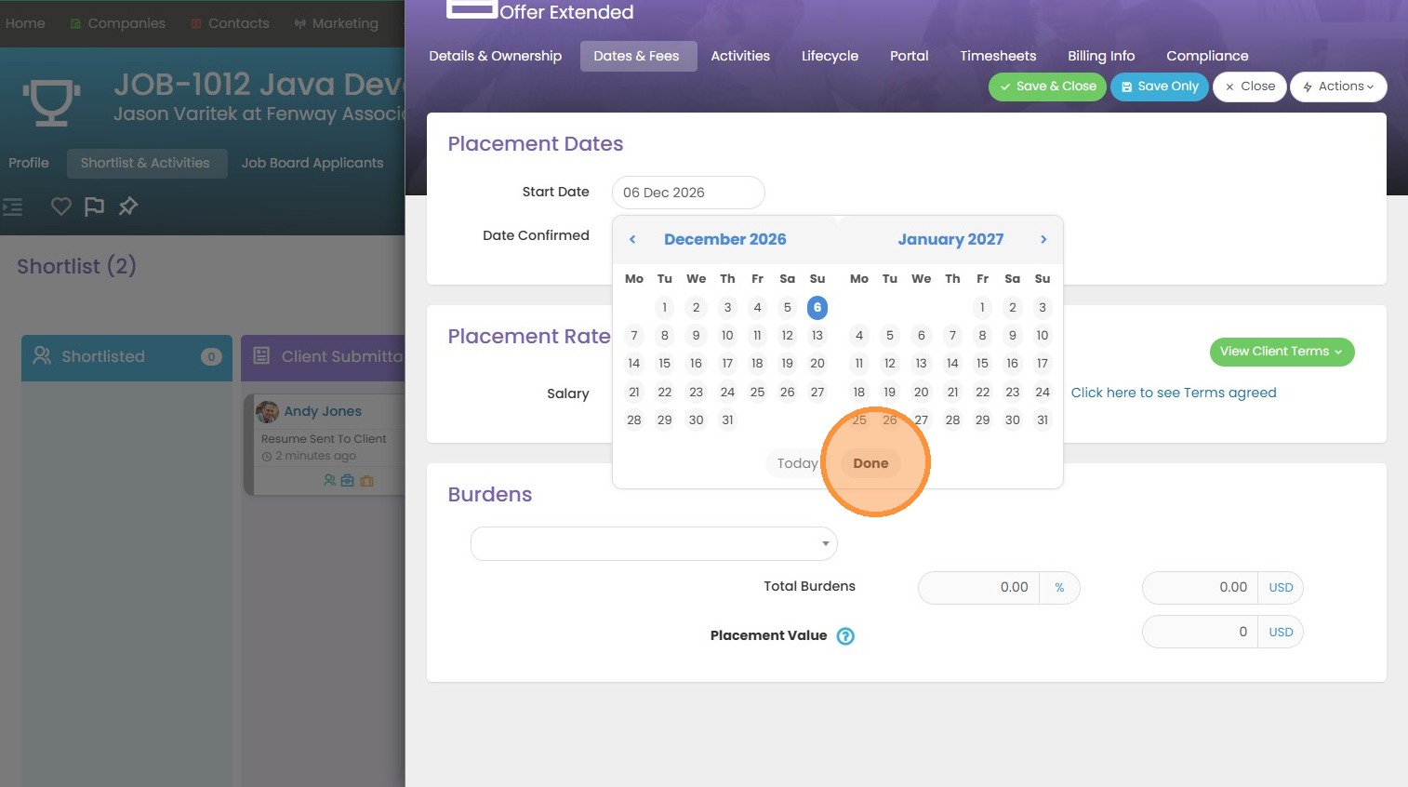Open the Compliance tab
1408x787 pixels.
point(1207,56)
